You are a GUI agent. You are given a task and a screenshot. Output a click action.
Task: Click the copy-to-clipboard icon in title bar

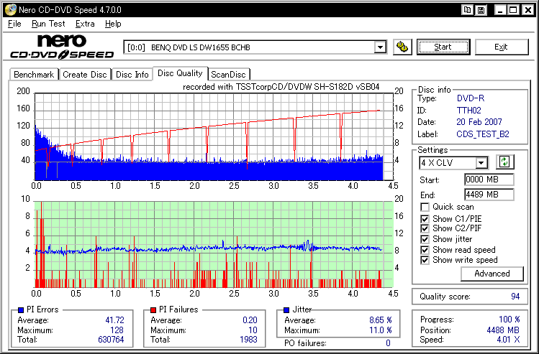(467, 10)
